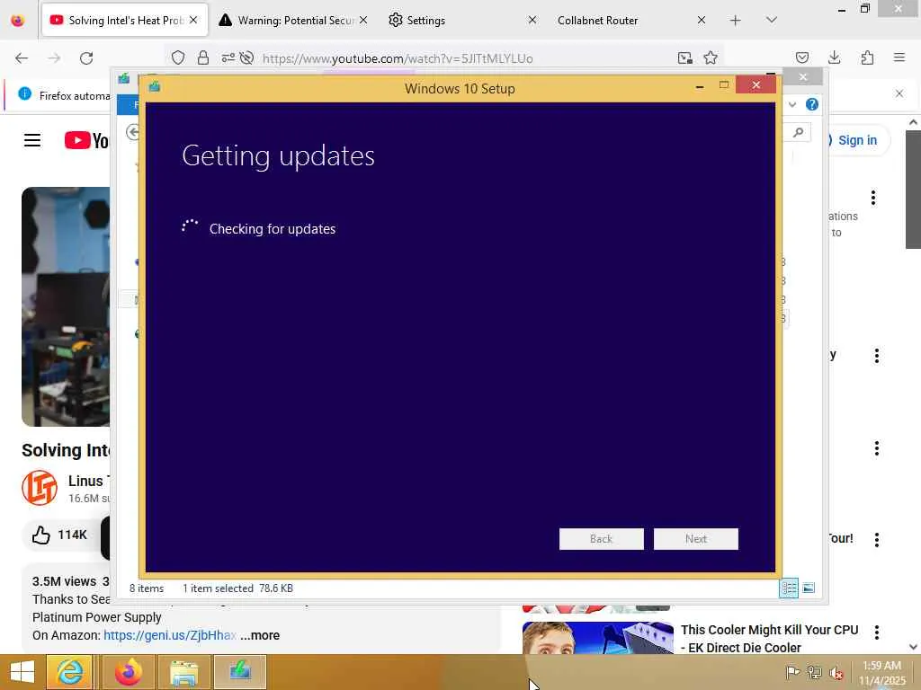The width and height of the screenshot is (921, 690).
Task: Click the site padlock icon
Action: pos(203,58)
